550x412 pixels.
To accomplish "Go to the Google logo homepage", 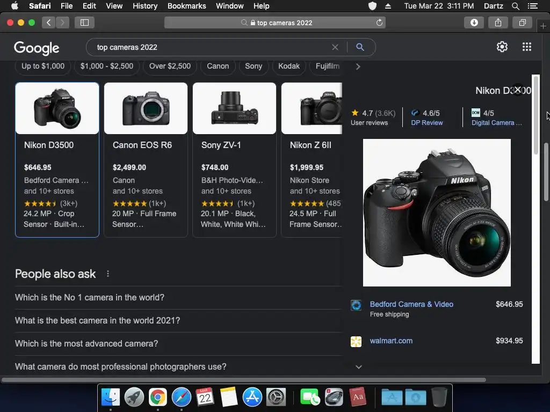I will click(37, 48).
